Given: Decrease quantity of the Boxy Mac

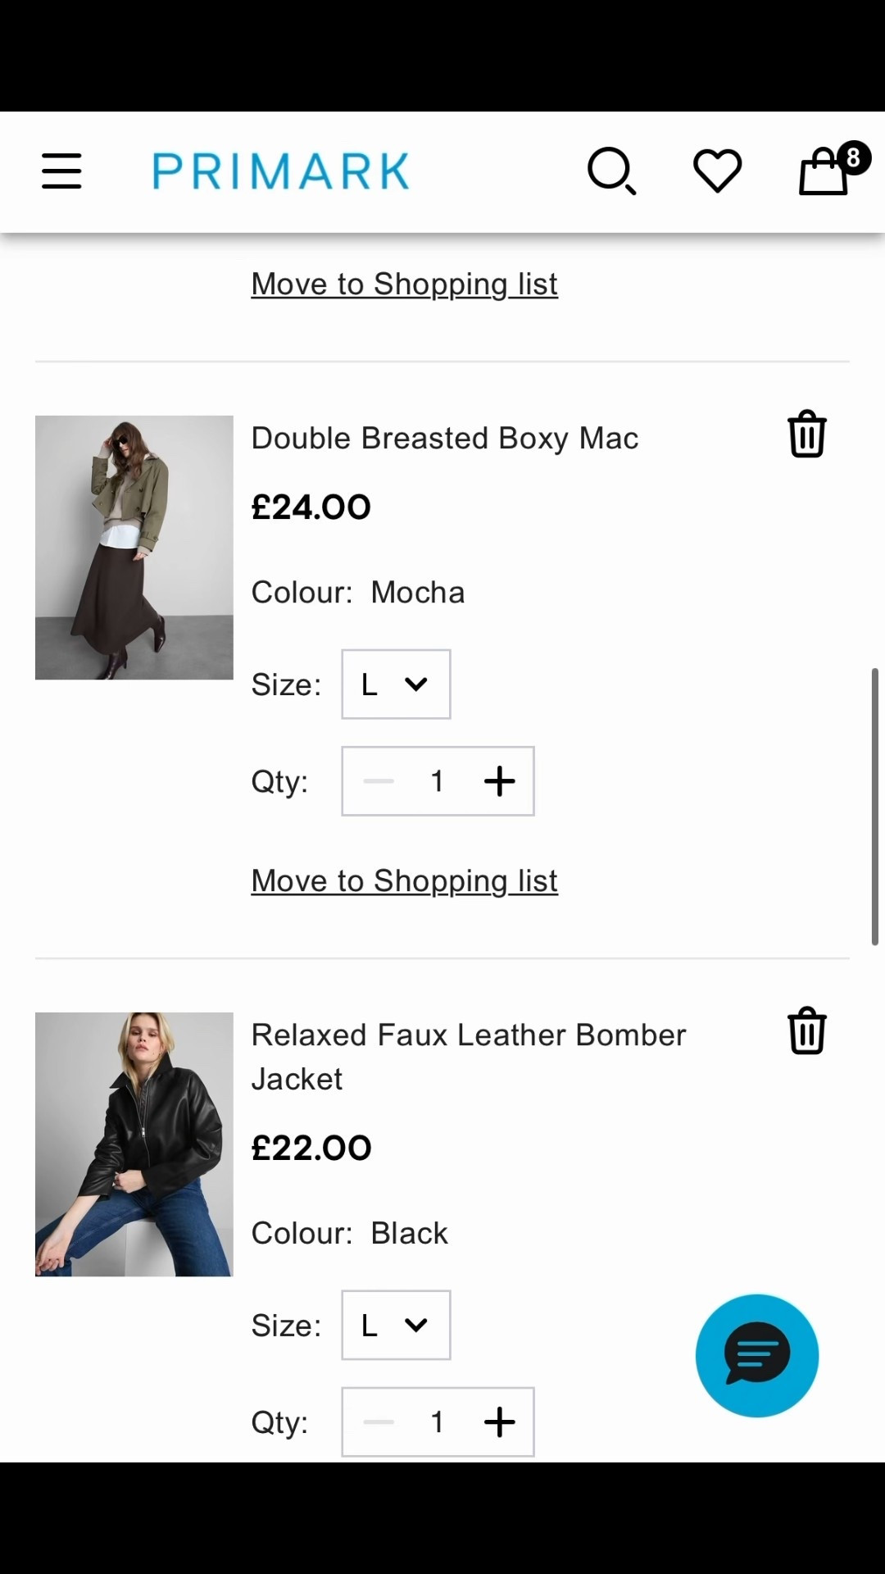Looking at the screenshot, I should [x=378, y=781].
